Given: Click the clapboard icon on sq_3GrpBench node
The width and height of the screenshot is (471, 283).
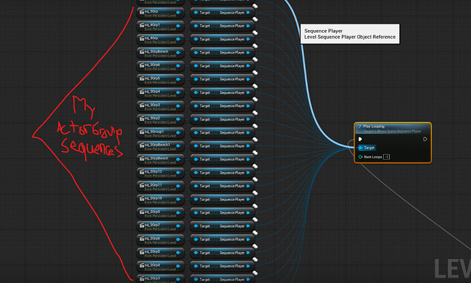Looking at the screenshot, I should click(x=142, y=52).
